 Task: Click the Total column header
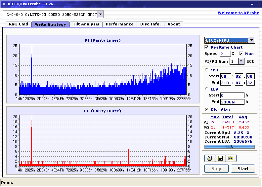227,117
